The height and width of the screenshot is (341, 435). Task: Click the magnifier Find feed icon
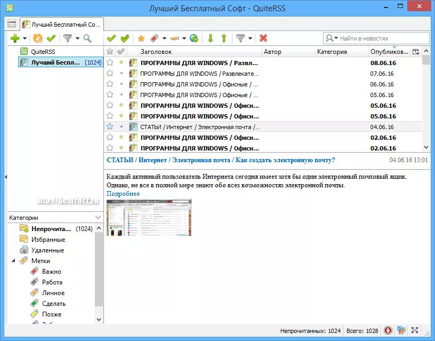click(87, 38)
